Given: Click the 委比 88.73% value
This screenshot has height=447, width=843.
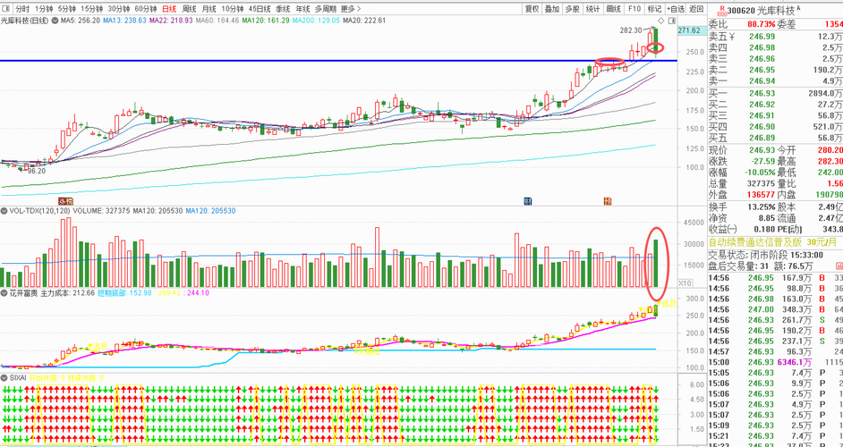Looking at the screenshot, I should pos(762,24).
